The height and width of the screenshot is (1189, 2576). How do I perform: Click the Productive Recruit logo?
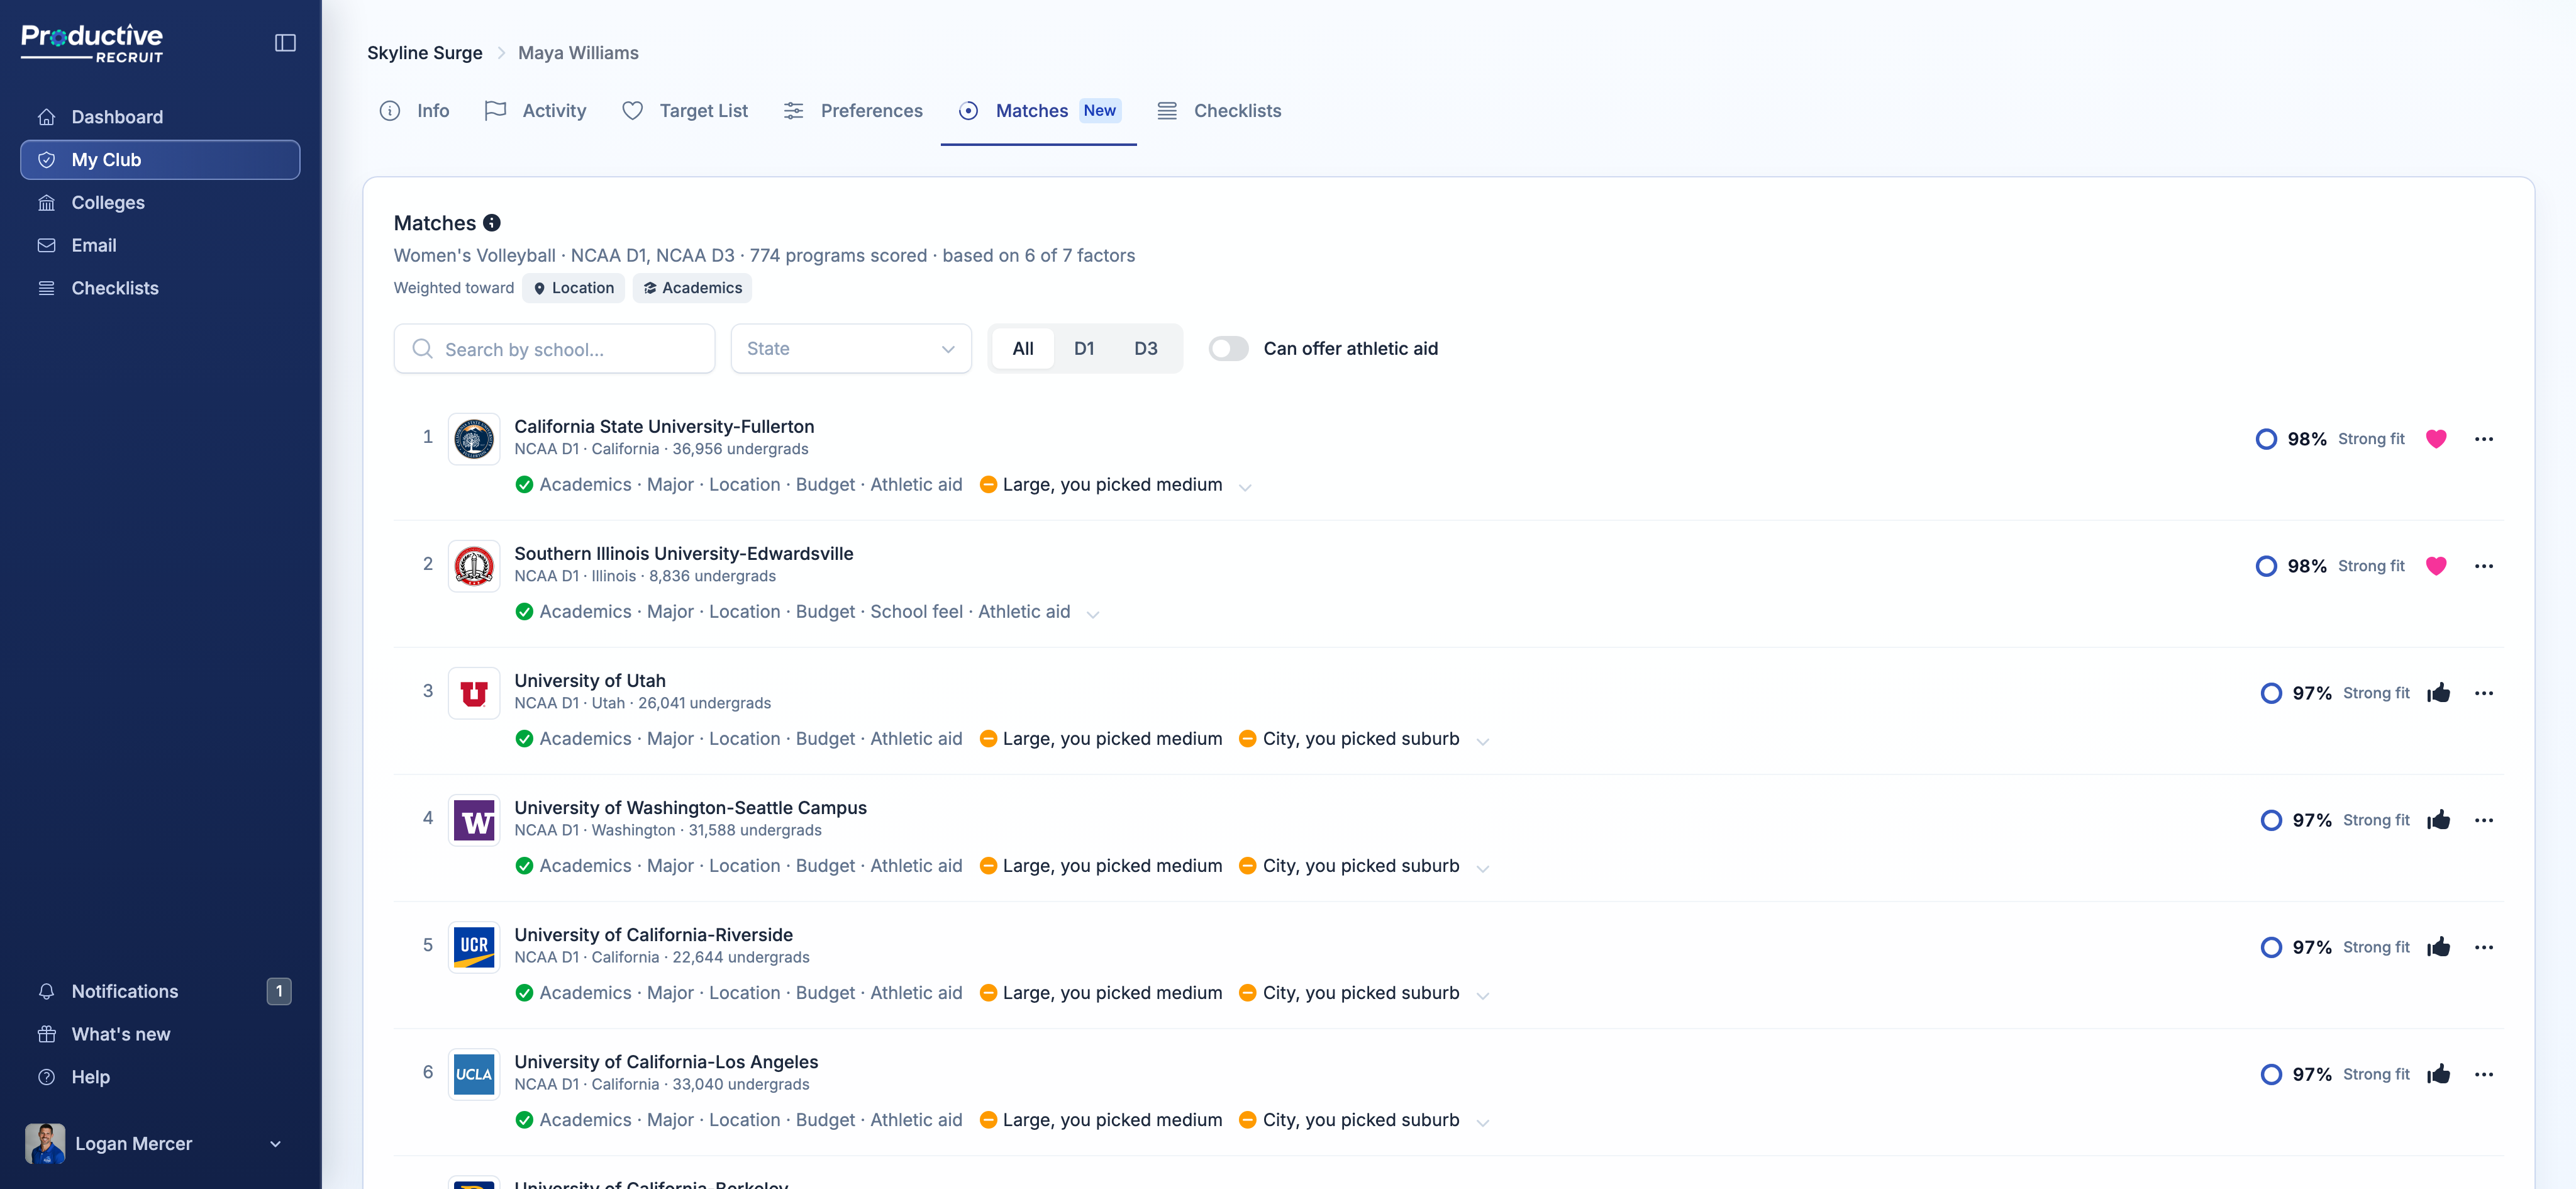[x=92, y=43]
